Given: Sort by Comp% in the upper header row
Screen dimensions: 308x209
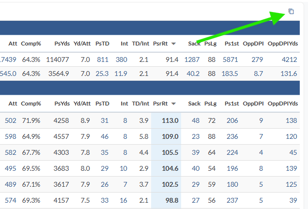Looking at the screenshot, I should point(31,44).
